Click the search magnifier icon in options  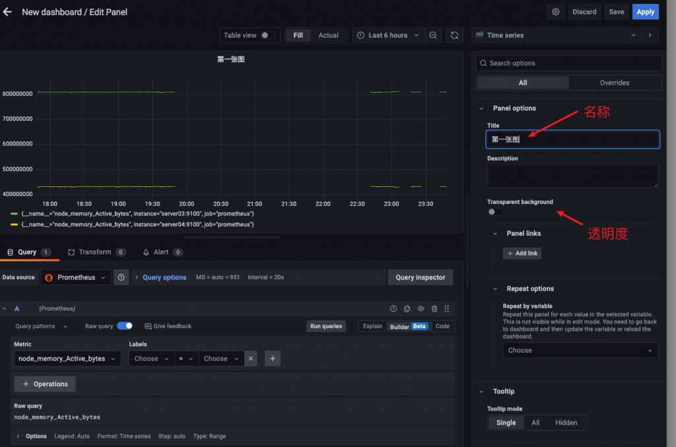pyautogui.click(x=483, y=63)
